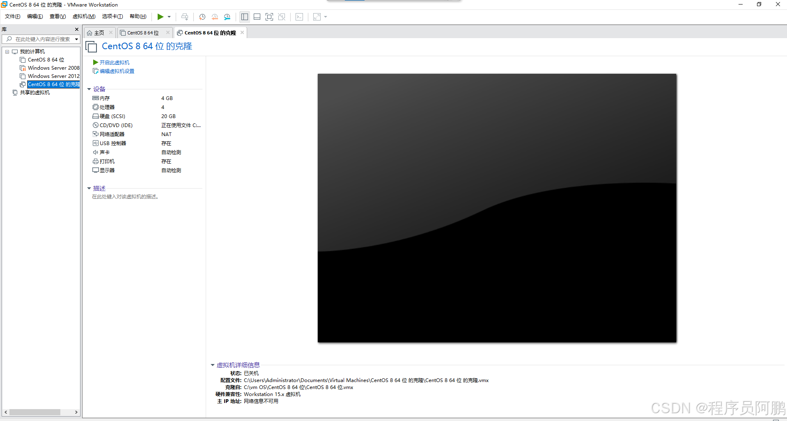Click the CD/DVD (IDE) device icon

pos(95,125)
